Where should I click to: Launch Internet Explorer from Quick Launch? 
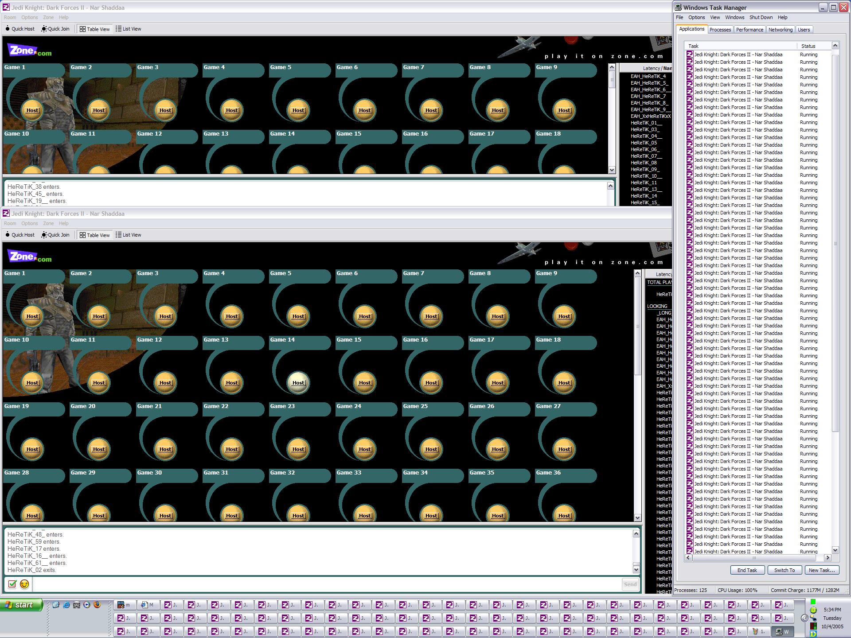[x=66, y=605]
